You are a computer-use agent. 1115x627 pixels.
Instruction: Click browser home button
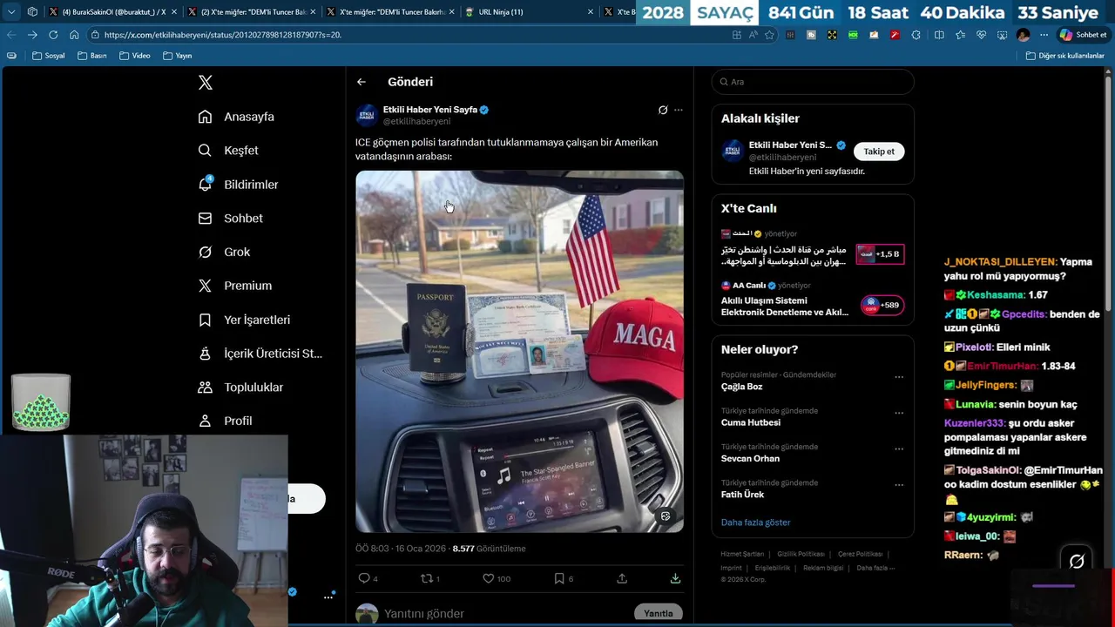click(x=74, y=35)
